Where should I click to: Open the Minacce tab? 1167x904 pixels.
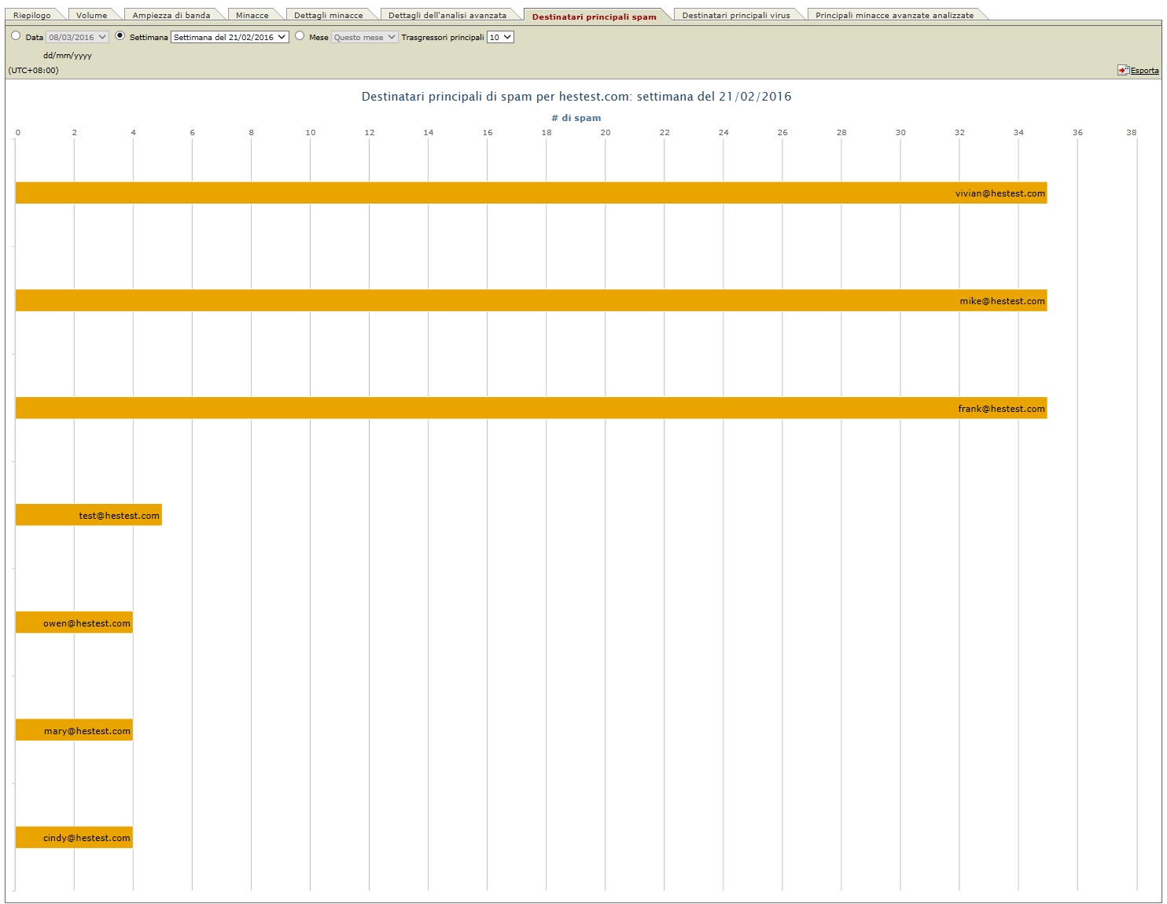(252, 15)
